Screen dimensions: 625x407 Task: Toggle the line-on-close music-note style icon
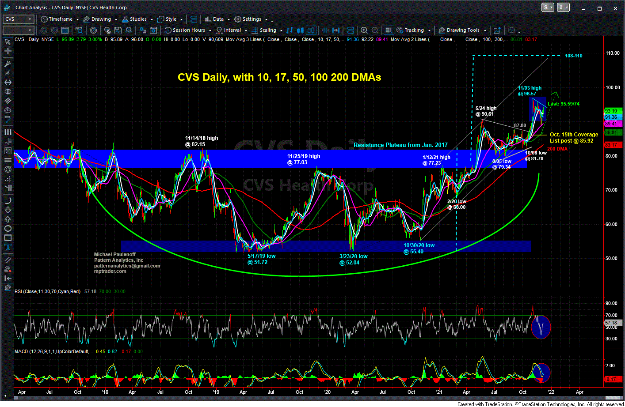pos(290,30)
